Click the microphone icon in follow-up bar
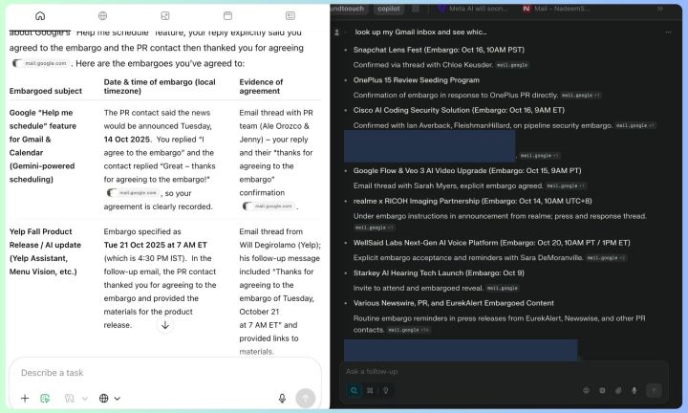 click(635, 390)
